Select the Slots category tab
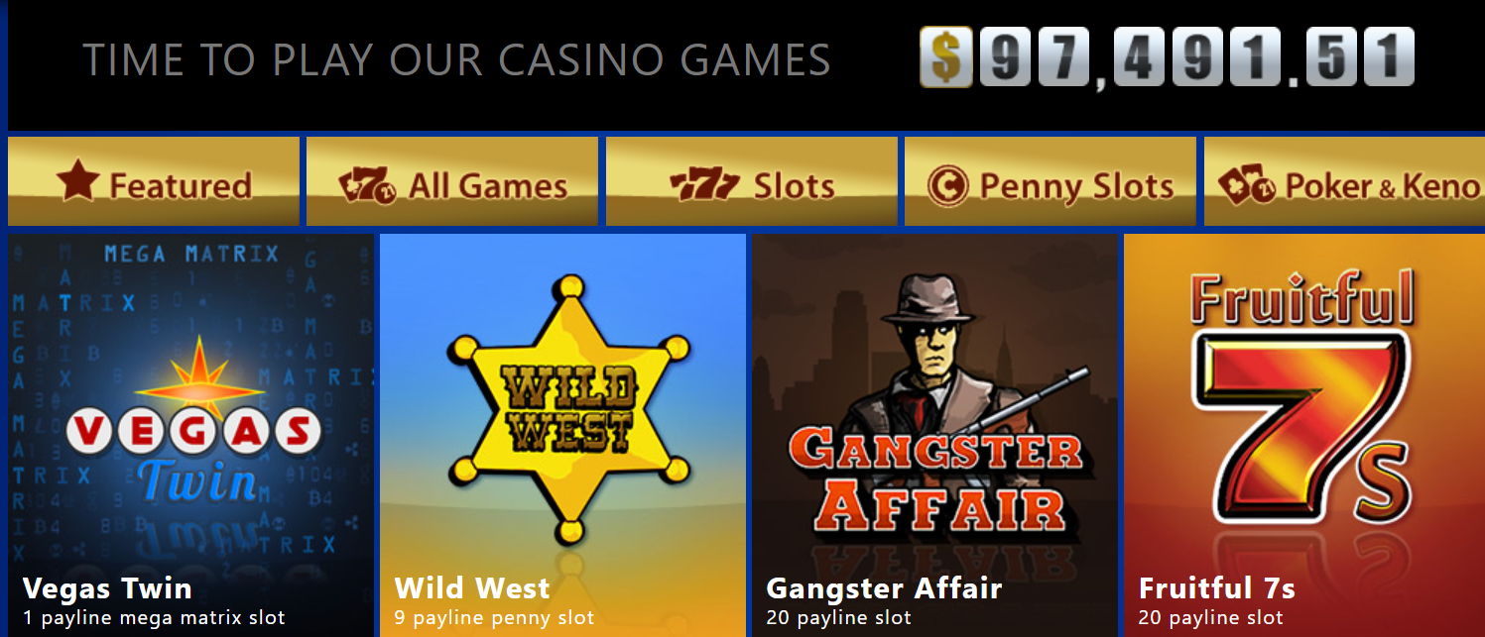The height and width of the screenshot is (637, 1485). tap(752, 181)
